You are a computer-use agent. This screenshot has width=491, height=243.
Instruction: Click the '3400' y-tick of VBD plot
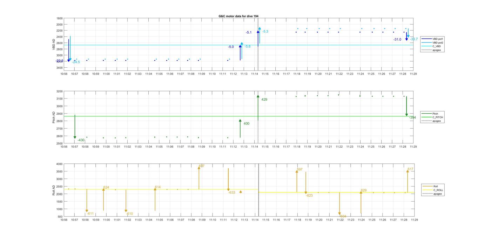(60, 68)
